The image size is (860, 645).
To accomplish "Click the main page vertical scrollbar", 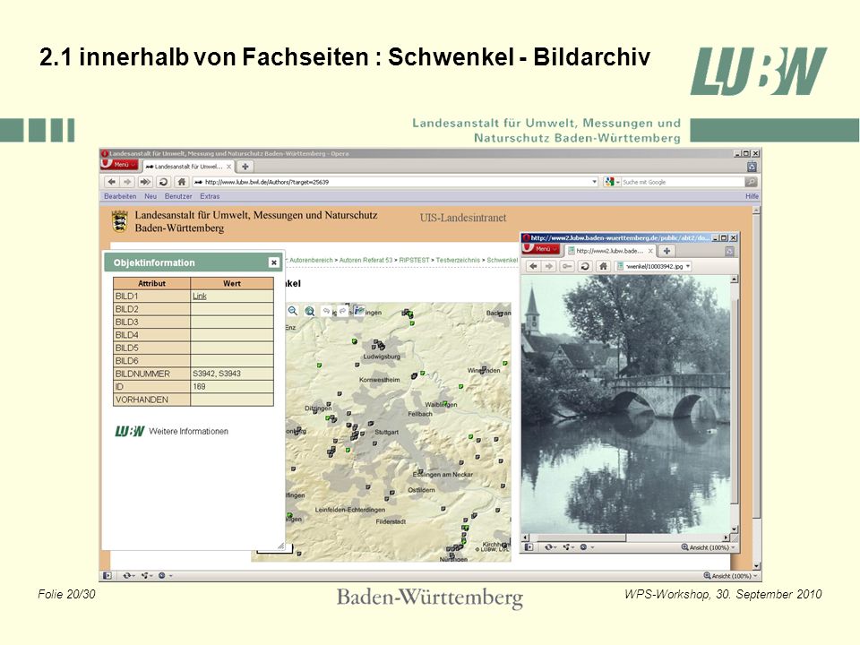I will click(756, 388).
